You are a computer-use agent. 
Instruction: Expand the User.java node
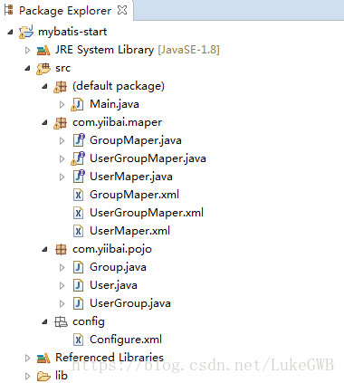tap(62, 285)
